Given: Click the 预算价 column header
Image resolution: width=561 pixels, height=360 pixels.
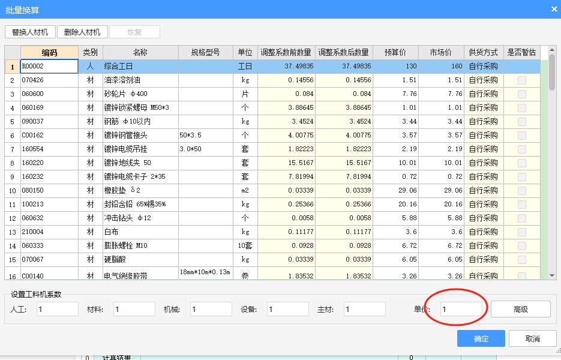Looking at the screenshot, I should pos(395,53).
